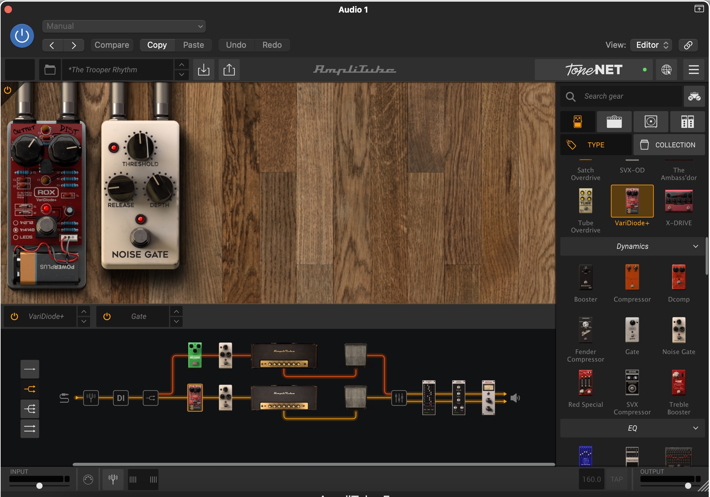The image size is (710, 497).
Task: Select the SVX Compressor pedal
Action: pos(632,383)
